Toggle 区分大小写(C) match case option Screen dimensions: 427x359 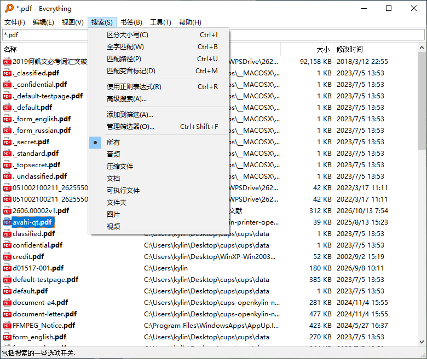159,35
